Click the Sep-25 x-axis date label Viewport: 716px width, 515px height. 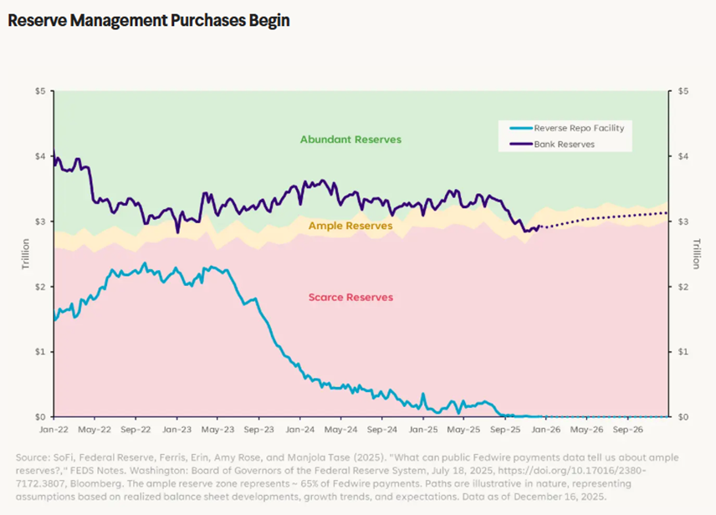tap(504, 429)
